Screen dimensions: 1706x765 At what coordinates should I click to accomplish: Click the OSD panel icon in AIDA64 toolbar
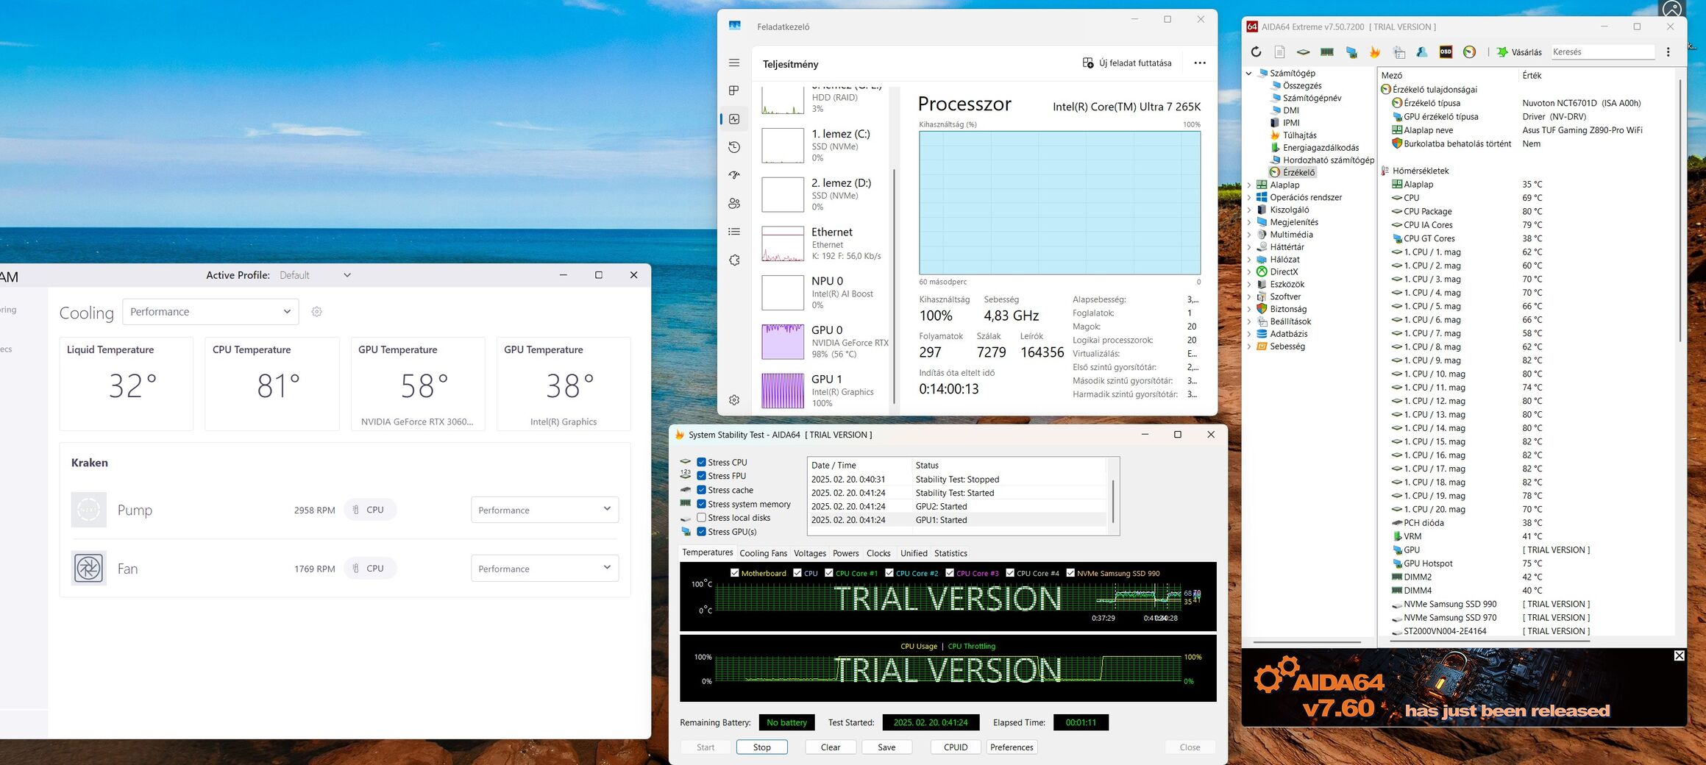point(1446,52)
